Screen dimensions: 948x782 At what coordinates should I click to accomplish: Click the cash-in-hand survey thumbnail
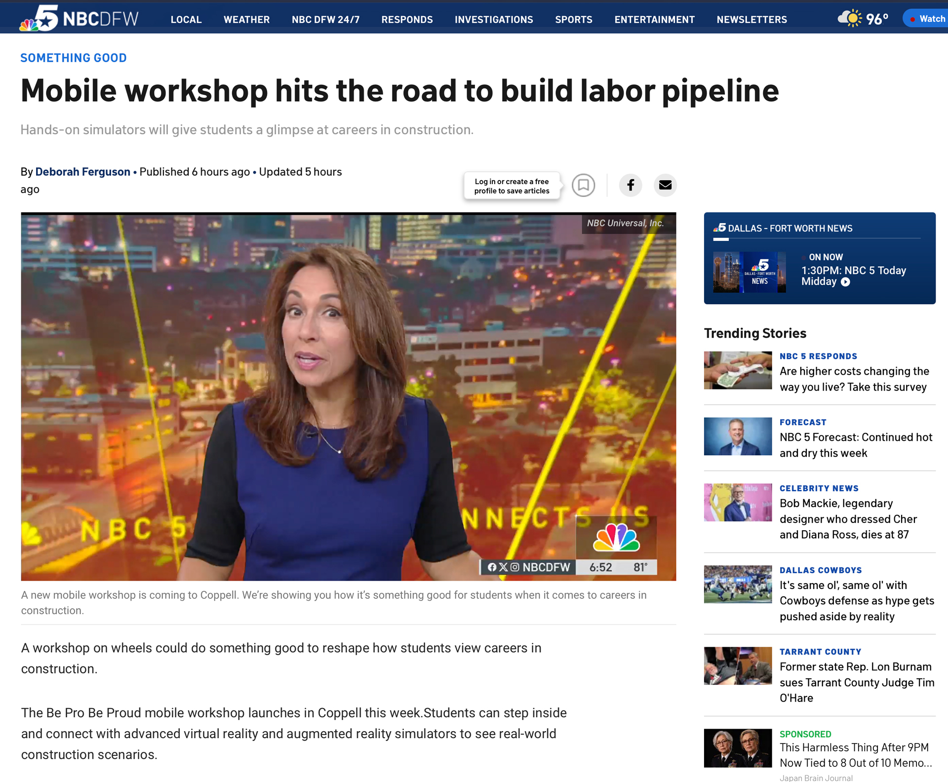coord(738,370)
